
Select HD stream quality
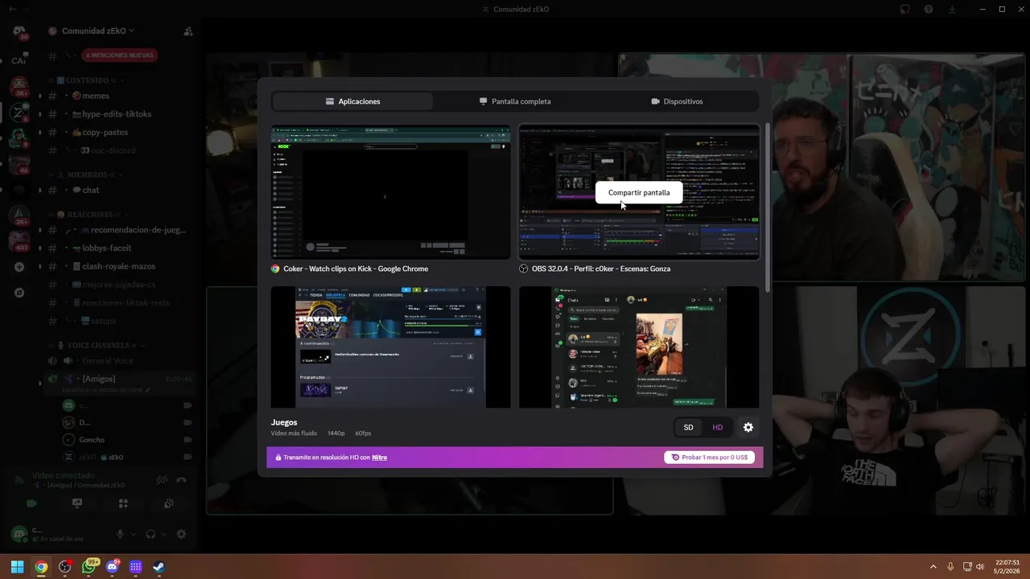(717, 428)
